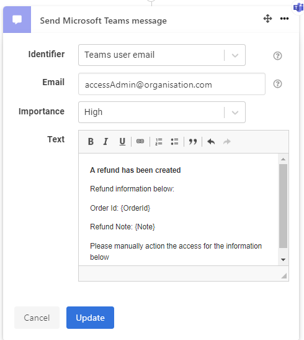
Task: Redo edit using forward arrow
Action: point(227,142)
